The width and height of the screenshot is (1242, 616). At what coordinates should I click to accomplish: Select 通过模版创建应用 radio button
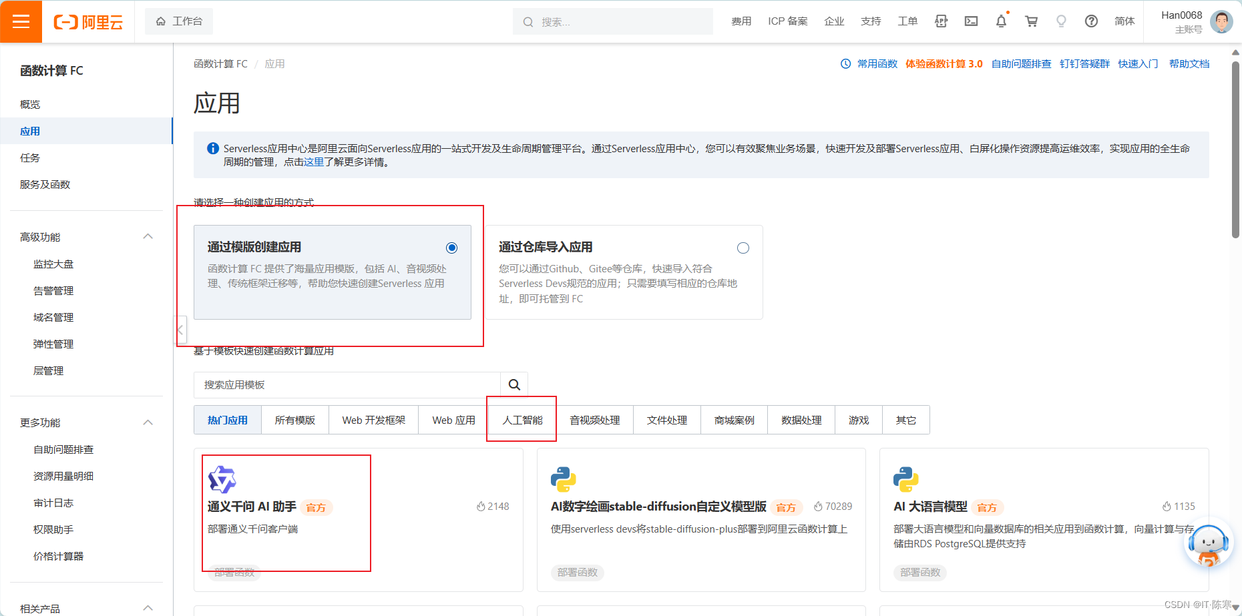(452, 248)
